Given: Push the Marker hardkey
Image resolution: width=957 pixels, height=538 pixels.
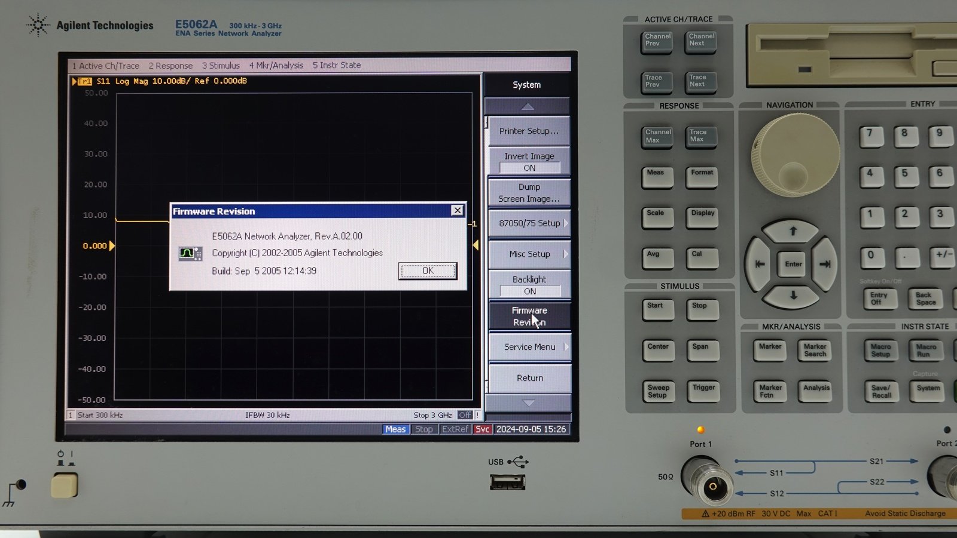Looking at the screenshot, I should point(770,351).
